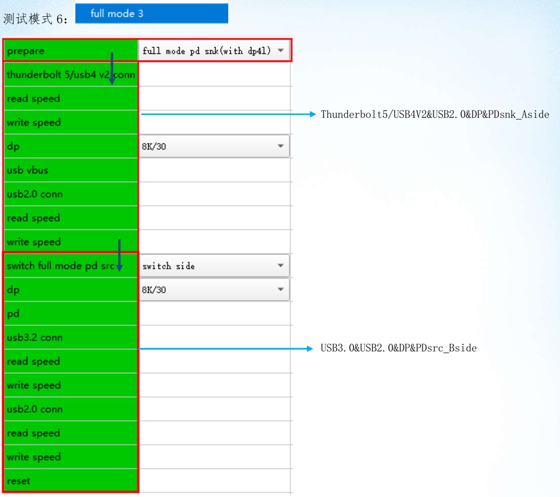
Task: Click the "switch full mode pd src" label
Action: point(60,266)
